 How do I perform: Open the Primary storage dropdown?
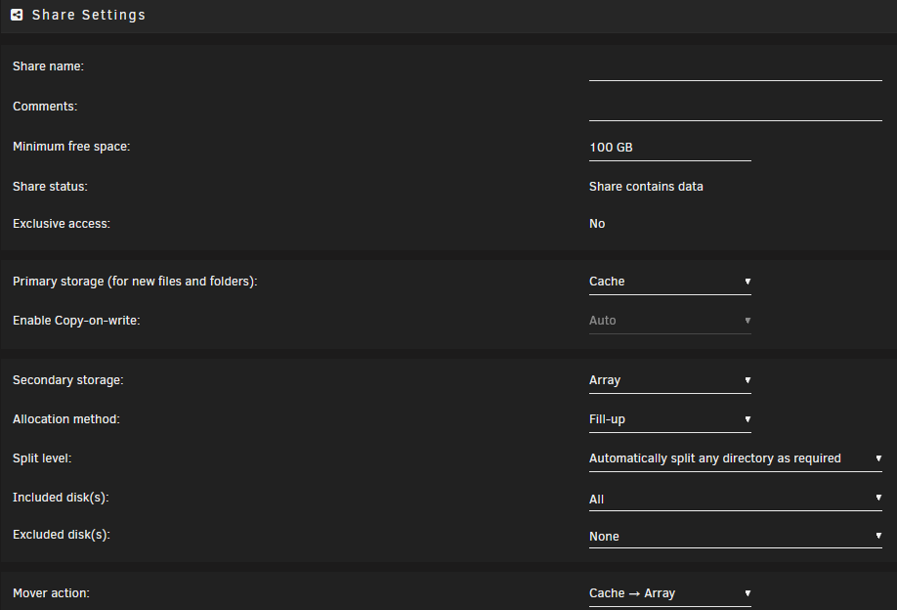pyautogui.click(x=670, y=282)
